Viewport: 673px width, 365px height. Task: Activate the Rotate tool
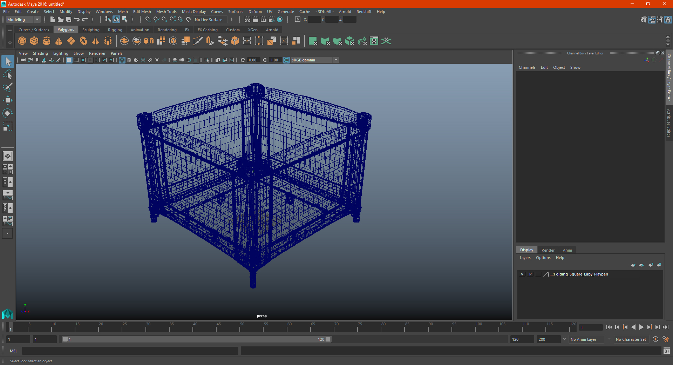pos(8,113)
